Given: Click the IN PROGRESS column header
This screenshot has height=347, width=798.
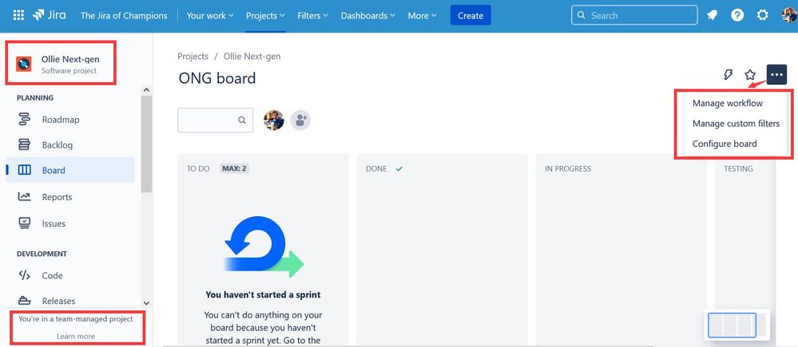Looking at the screenshot, I should pos(568,168).
